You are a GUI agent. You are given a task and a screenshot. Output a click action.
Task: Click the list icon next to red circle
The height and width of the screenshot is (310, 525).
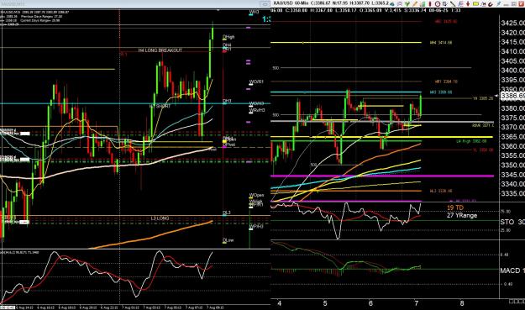445,4
